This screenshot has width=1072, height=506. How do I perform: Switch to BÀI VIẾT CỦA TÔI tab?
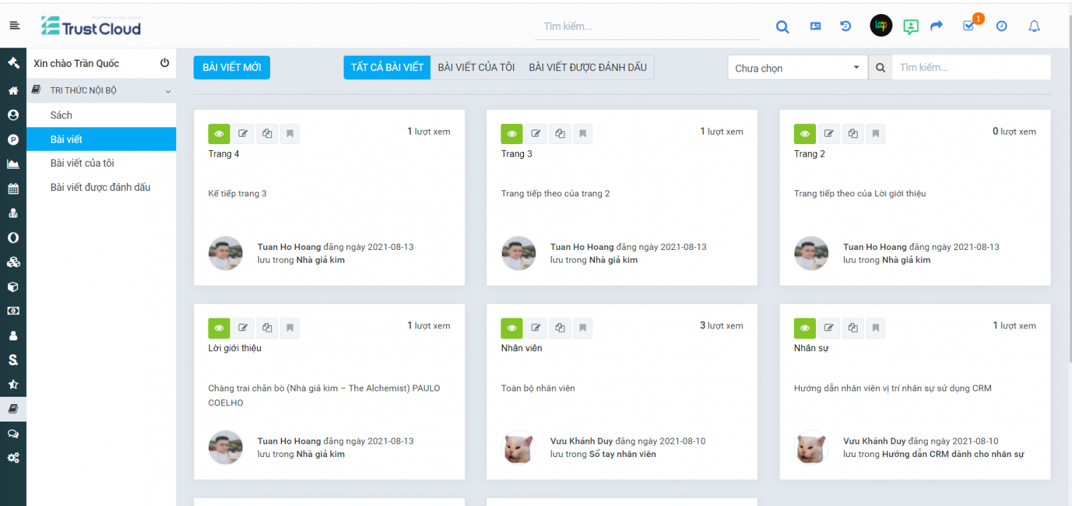click(476, 68)
